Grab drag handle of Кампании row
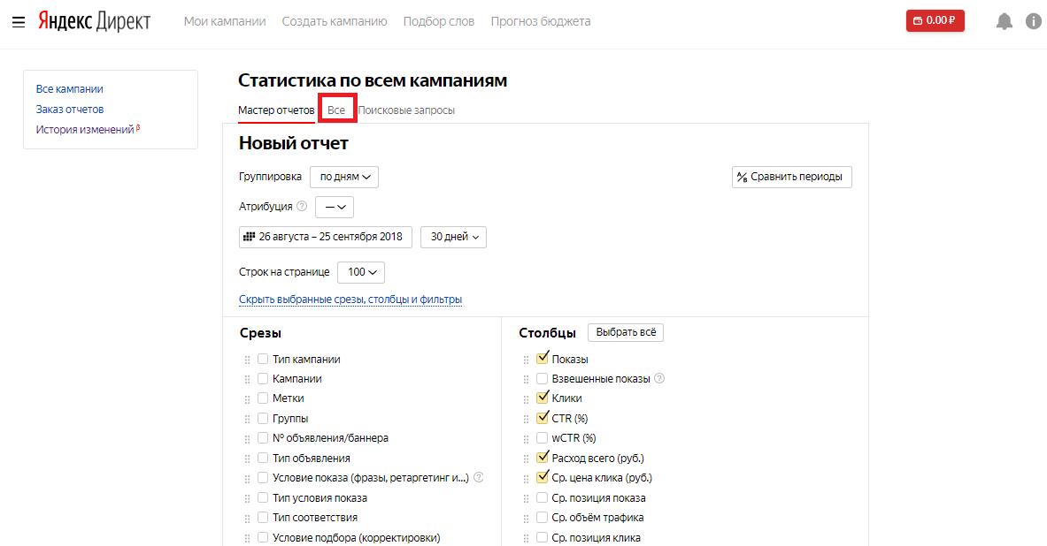 [247, 379]
